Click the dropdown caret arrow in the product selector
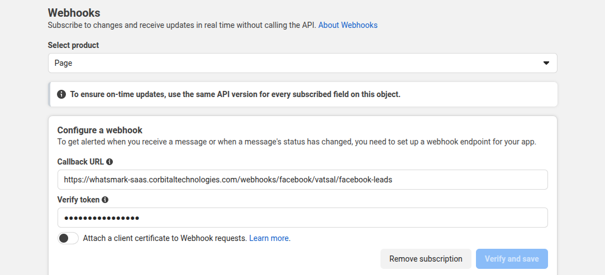The image size is (605, 275). pyautogui.click(x=546, y=63)
